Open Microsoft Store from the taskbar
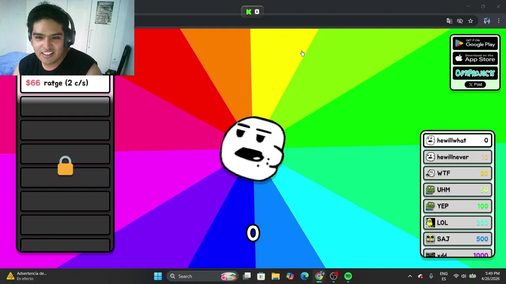Image resolution: width=506 pixels, height=284 pixels. [x=261, y=276]
